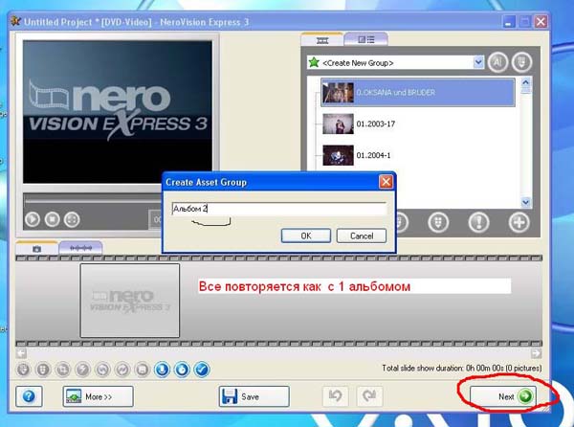The image size is (574, 427).
Task: Cancel the Create Asset Group dialog
Action: [362, 236]
